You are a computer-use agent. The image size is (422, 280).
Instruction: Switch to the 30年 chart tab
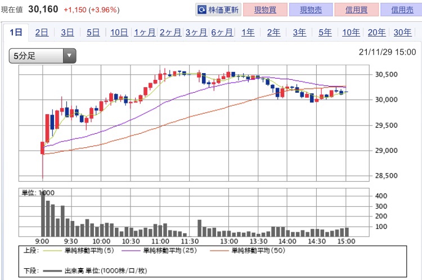coord(403,33)
